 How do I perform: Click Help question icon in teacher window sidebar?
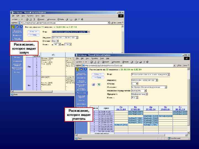(85, 69)
